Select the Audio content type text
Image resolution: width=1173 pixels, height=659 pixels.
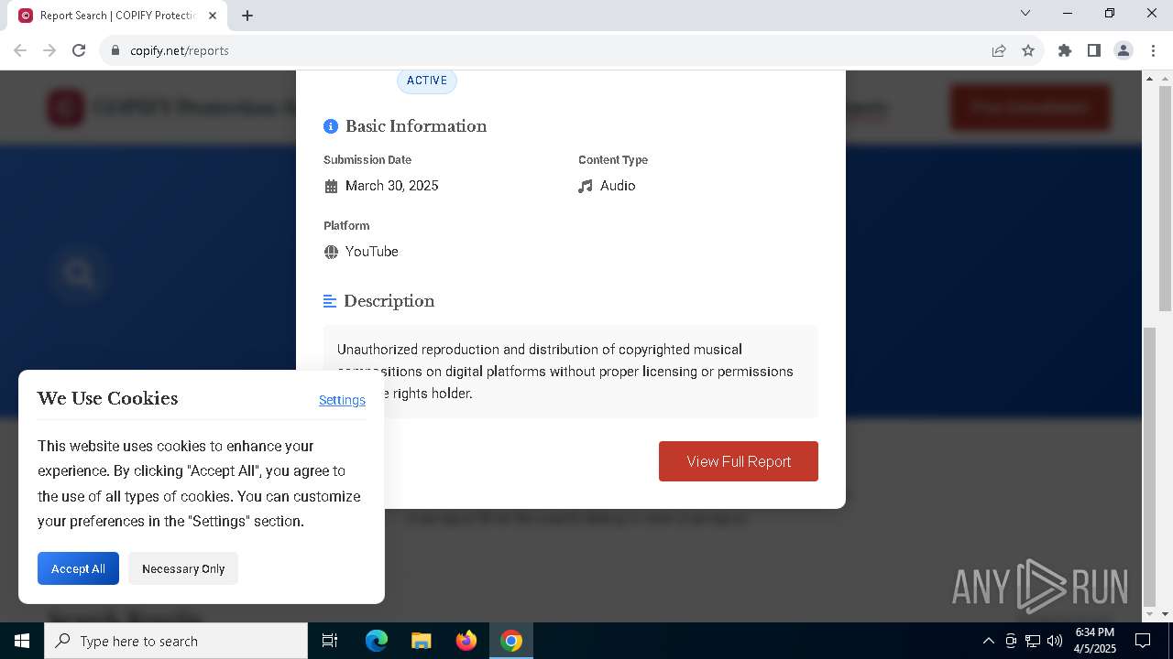coord(618,186)
